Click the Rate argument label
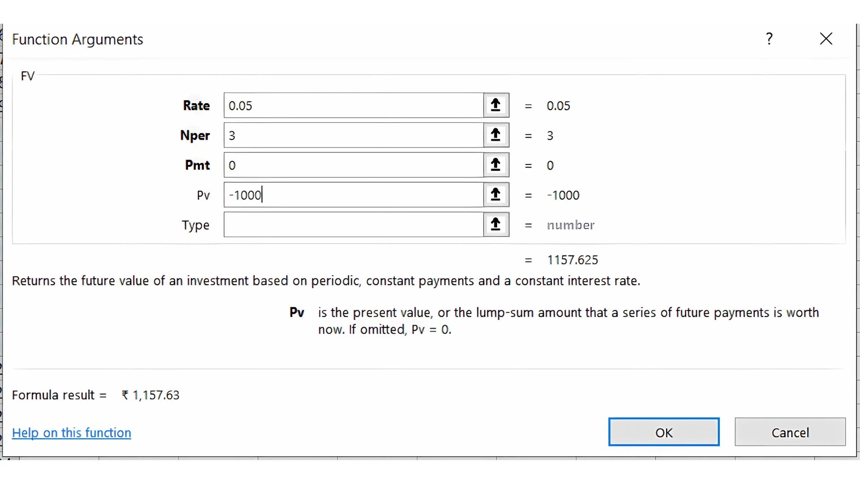Viewport: 860px width, 484px height. (x=196, y=105)
